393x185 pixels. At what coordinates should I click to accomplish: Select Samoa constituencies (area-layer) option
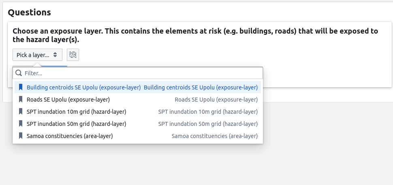138,136
